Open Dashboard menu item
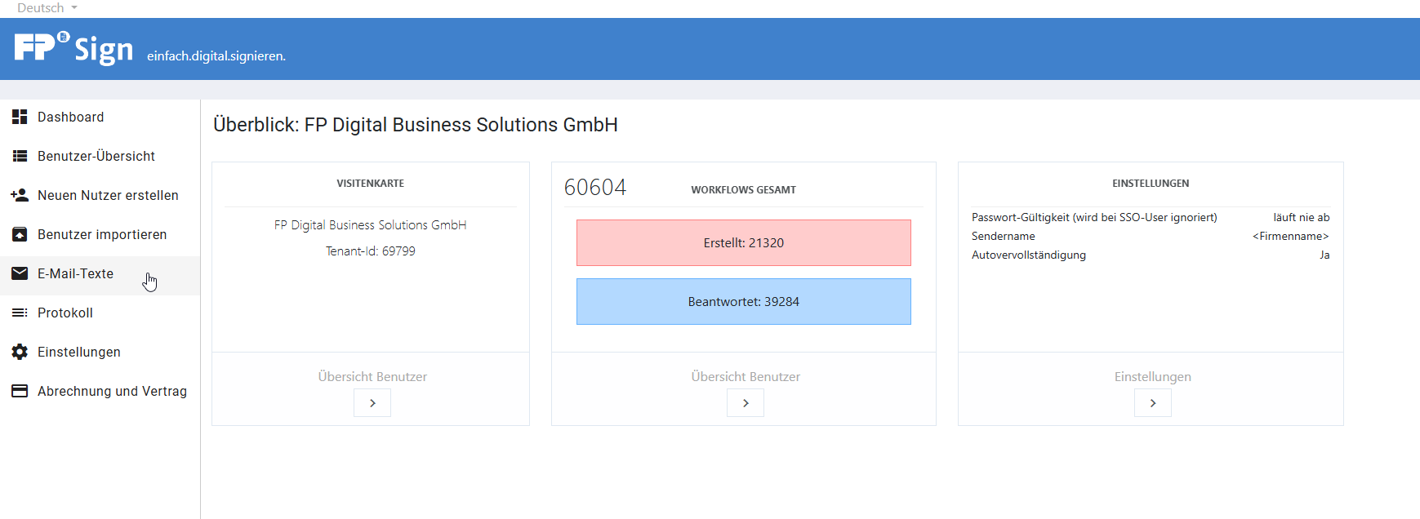The image size is (1420, 519). [x=100, y=117]
